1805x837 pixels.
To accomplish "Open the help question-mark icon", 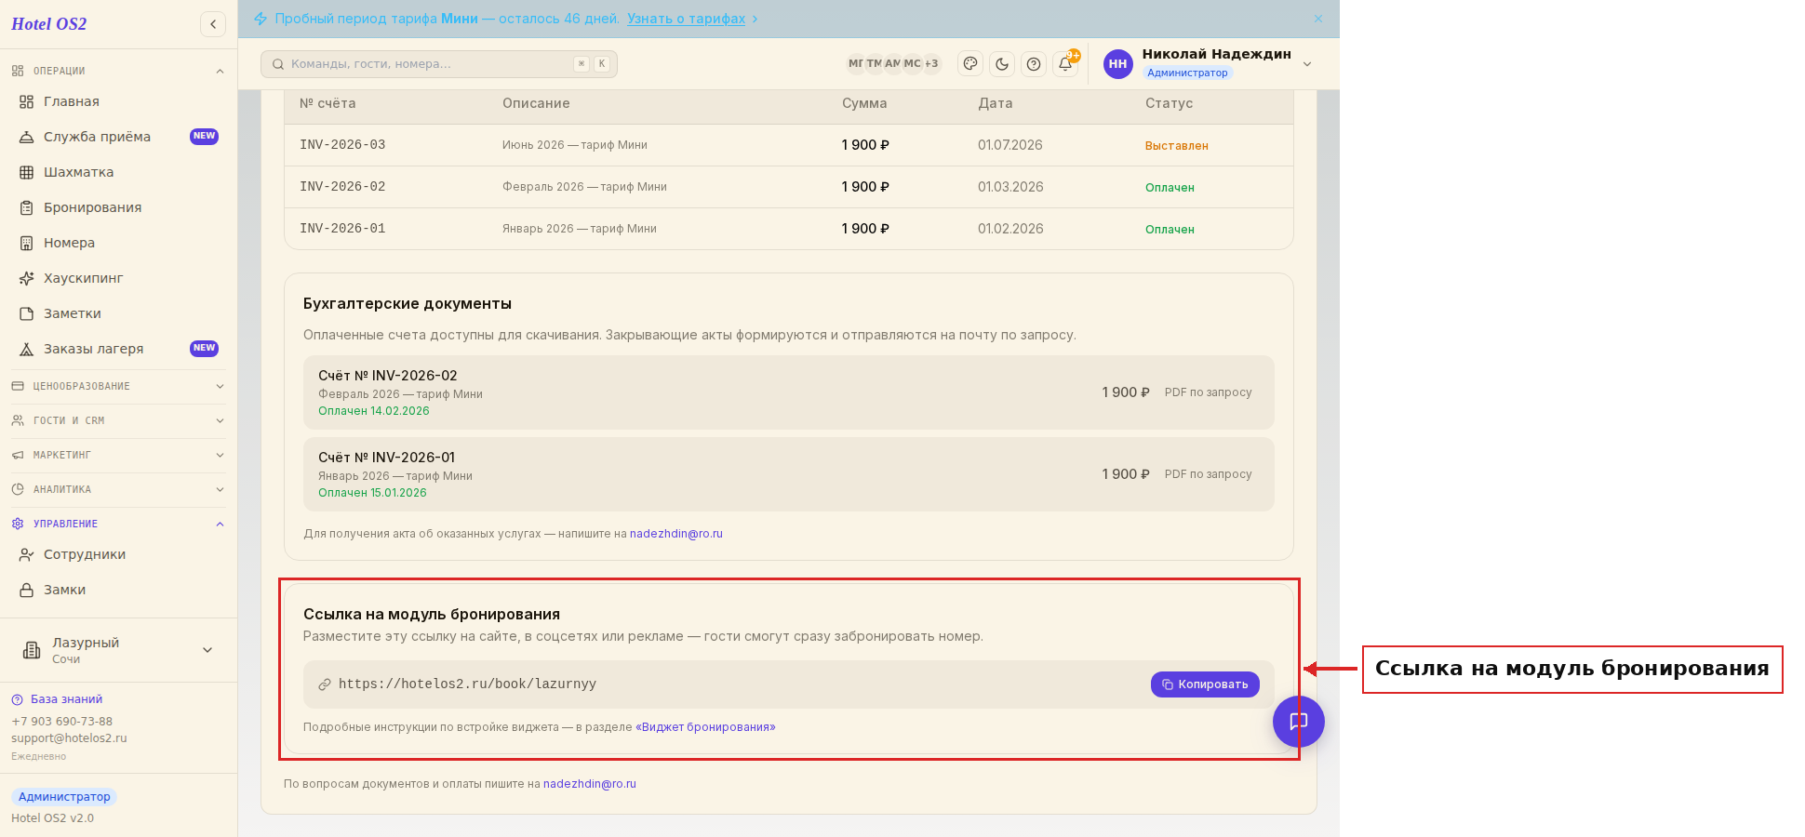I will 1034,64.
